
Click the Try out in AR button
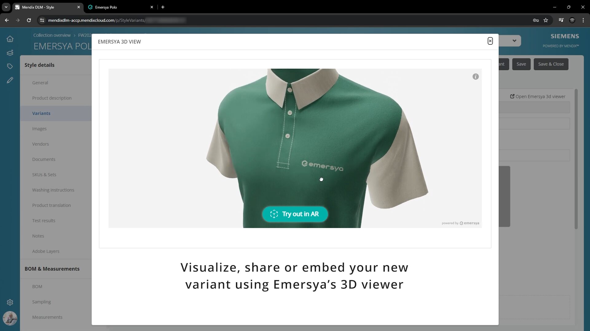click(295, 214)
